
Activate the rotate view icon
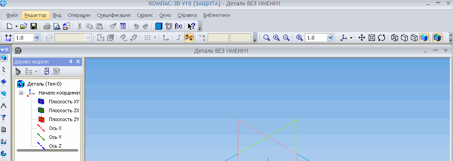click(x=382, y=38)
